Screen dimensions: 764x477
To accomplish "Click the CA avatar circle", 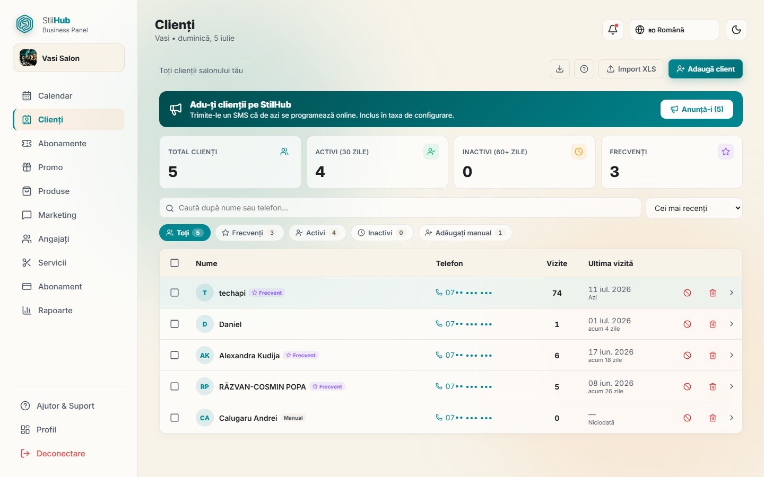I will pos(205,418).
